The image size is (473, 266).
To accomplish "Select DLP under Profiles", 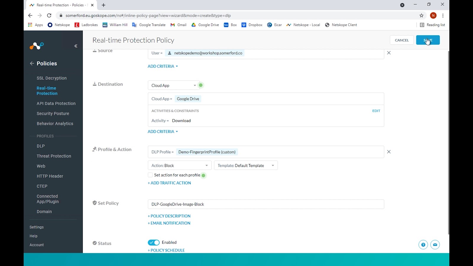I will pos(41,146).
